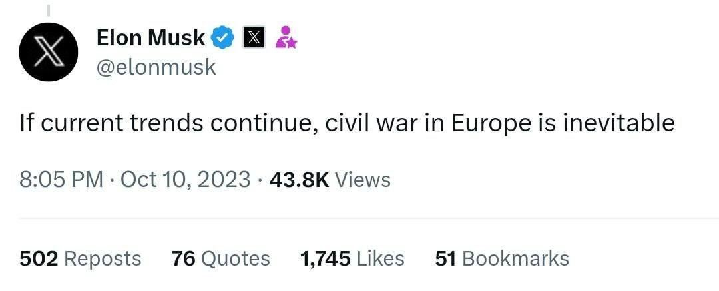Click the Oct 10, 2023 date
The height and width of the screenshot is (291, 719).
click(186, 180)
